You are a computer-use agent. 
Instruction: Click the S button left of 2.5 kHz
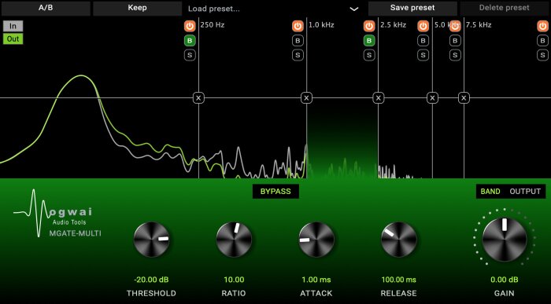[369, 55]
